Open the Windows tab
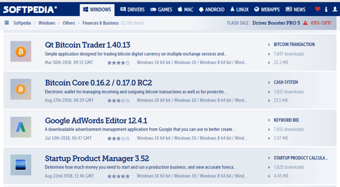The image size is (340, 187). point(97,9)
